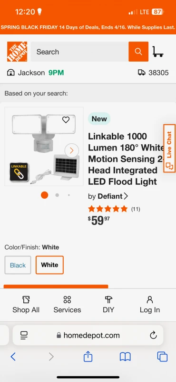Open Safari bookmarks book icon
This screenshot has height=382, width=176.
(125, 357)
